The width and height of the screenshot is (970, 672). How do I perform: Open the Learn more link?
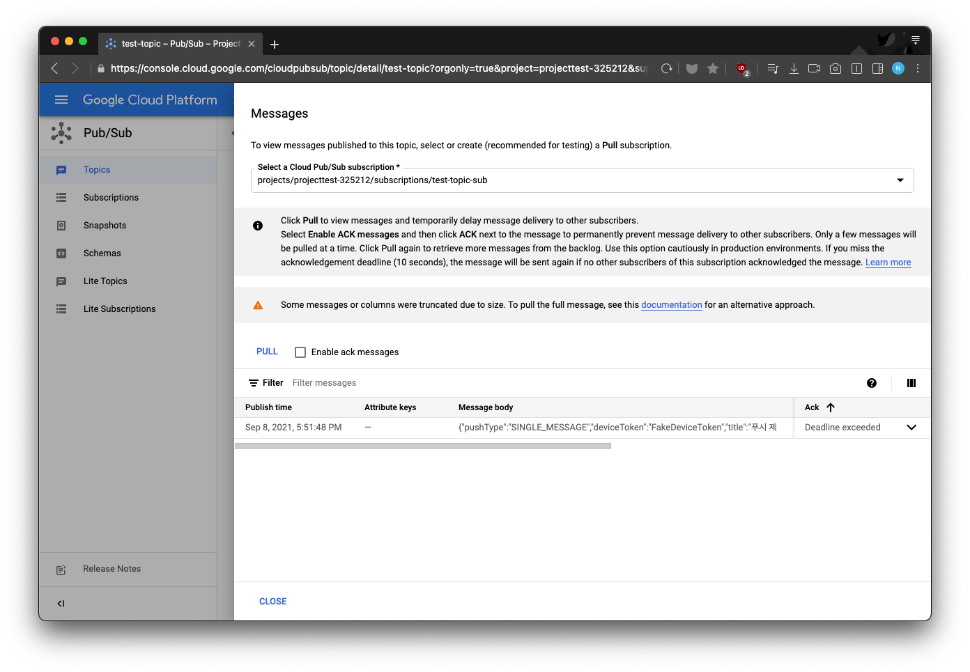[888, 263]
